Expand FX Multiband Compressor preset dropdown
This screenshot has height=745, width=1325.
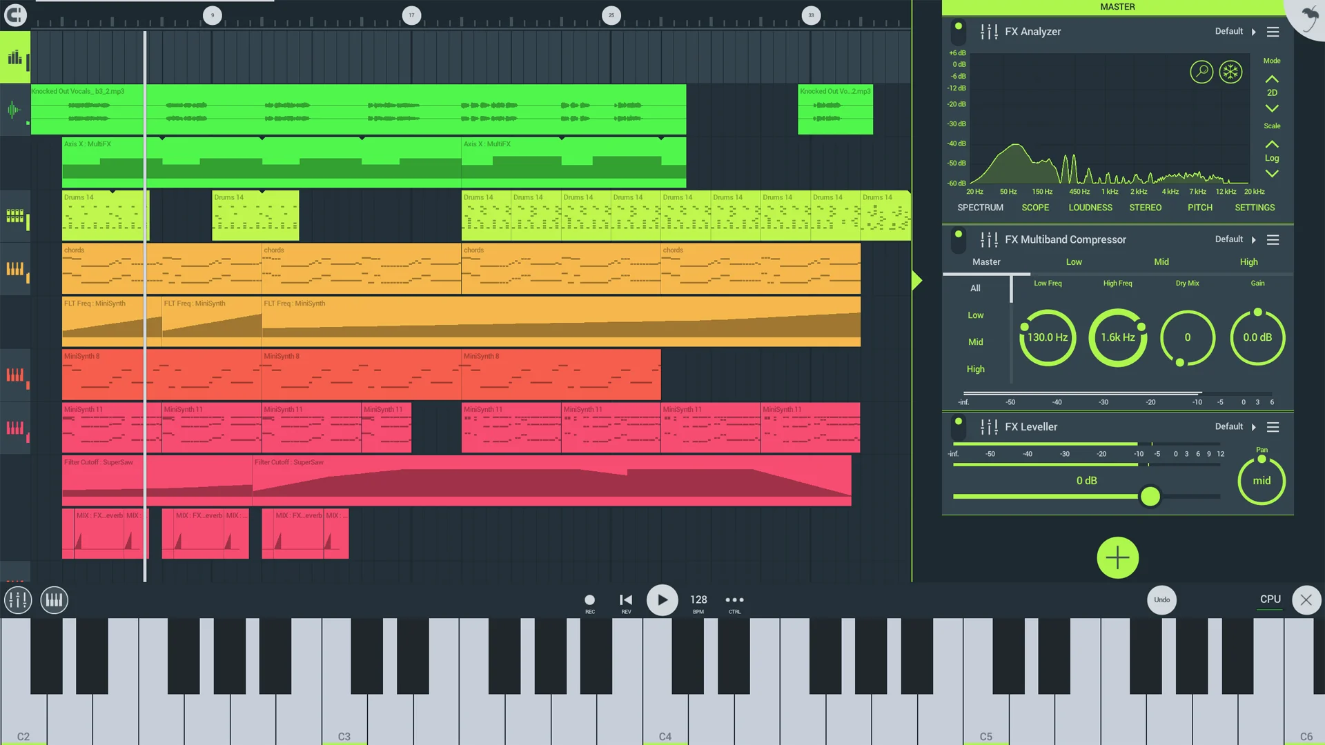(x=1253, y=239)
